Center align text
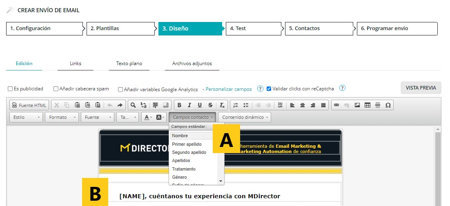450x206 pixels. (303, 105)
